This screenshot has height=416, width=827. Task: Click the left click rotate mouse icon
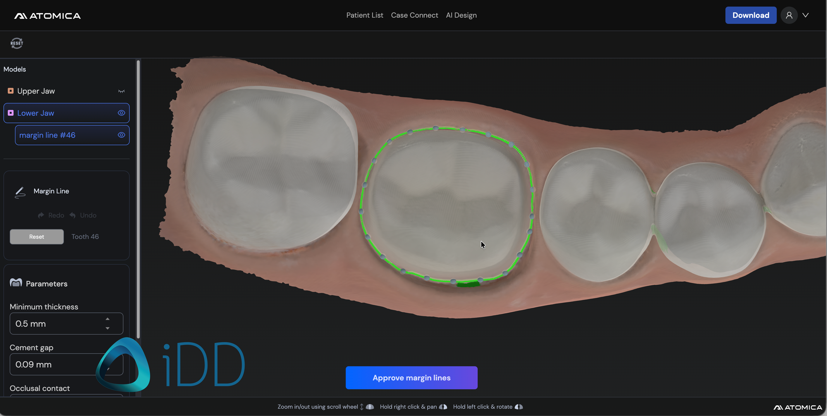pos(519,407)
